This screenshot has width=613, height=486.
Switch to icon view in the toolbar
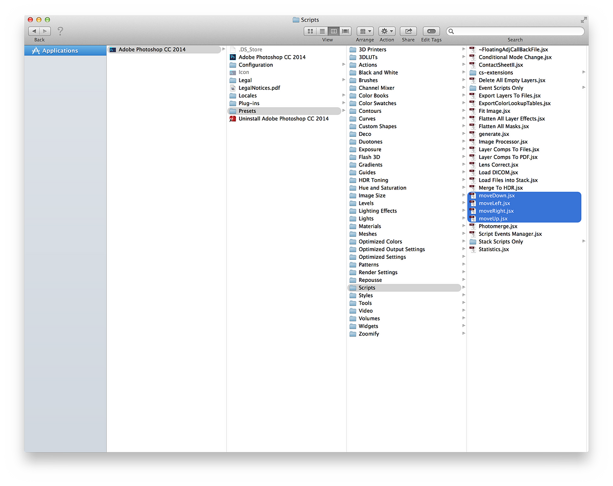[x=310, y=31]
